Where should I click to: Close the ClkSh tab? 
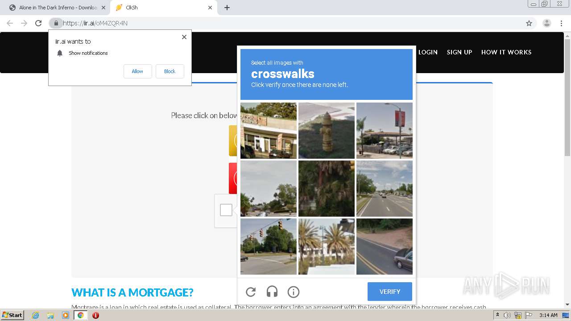coord(210,8)
